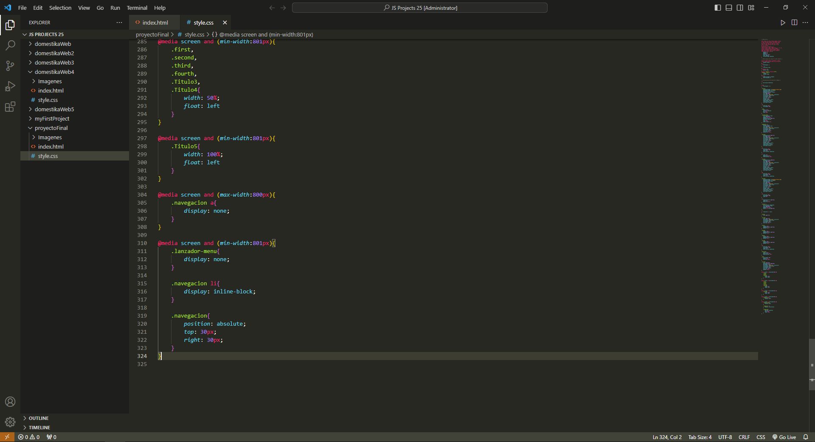Click the vertical scrollbar slider in editor
Image resolution: width=815 pixels, height=442 pixels.
click(x=812, y=364)
